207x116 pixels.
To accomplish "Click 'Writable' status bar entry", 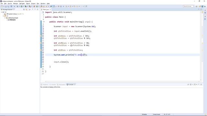I will click(144, 114).
